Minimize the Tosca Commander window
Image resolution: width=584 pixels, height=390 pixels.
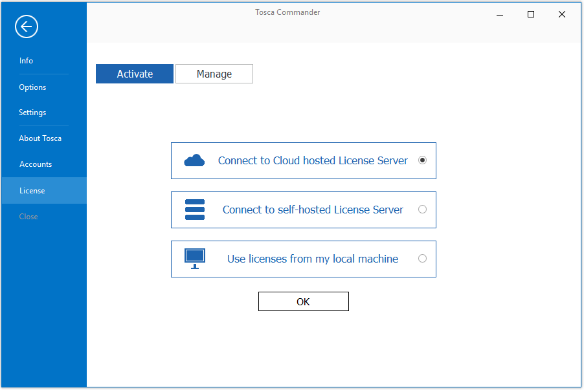(500, 14)
